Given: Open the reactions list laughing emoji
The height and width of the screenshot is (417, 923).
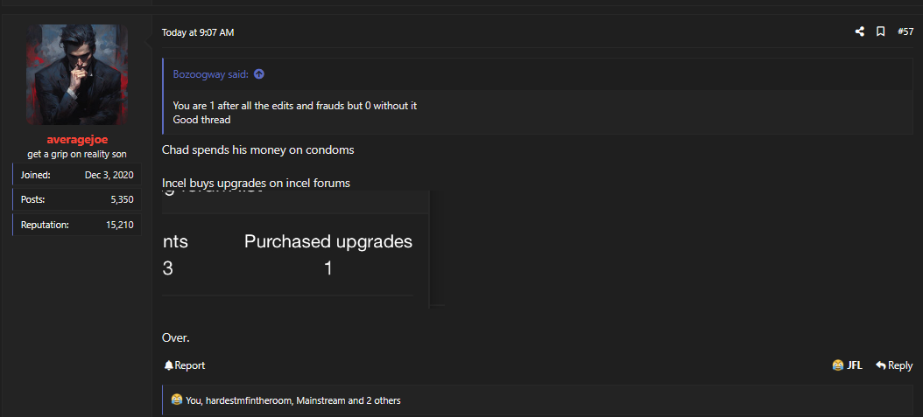Looking at the screenshot, I should coord(177,400).
